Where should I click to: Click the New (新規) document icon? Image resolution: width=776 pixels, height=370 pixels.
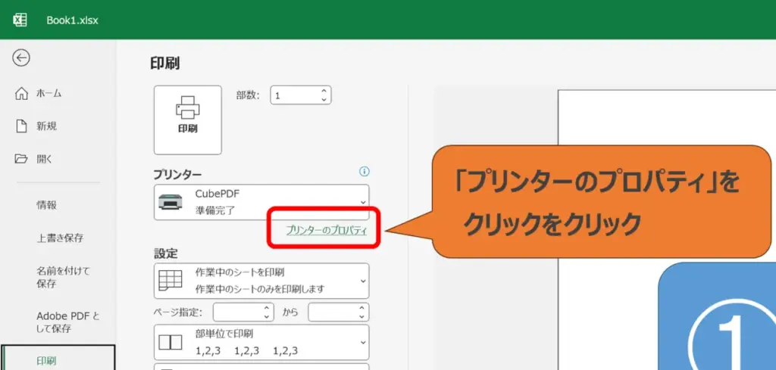click(22, 126)
